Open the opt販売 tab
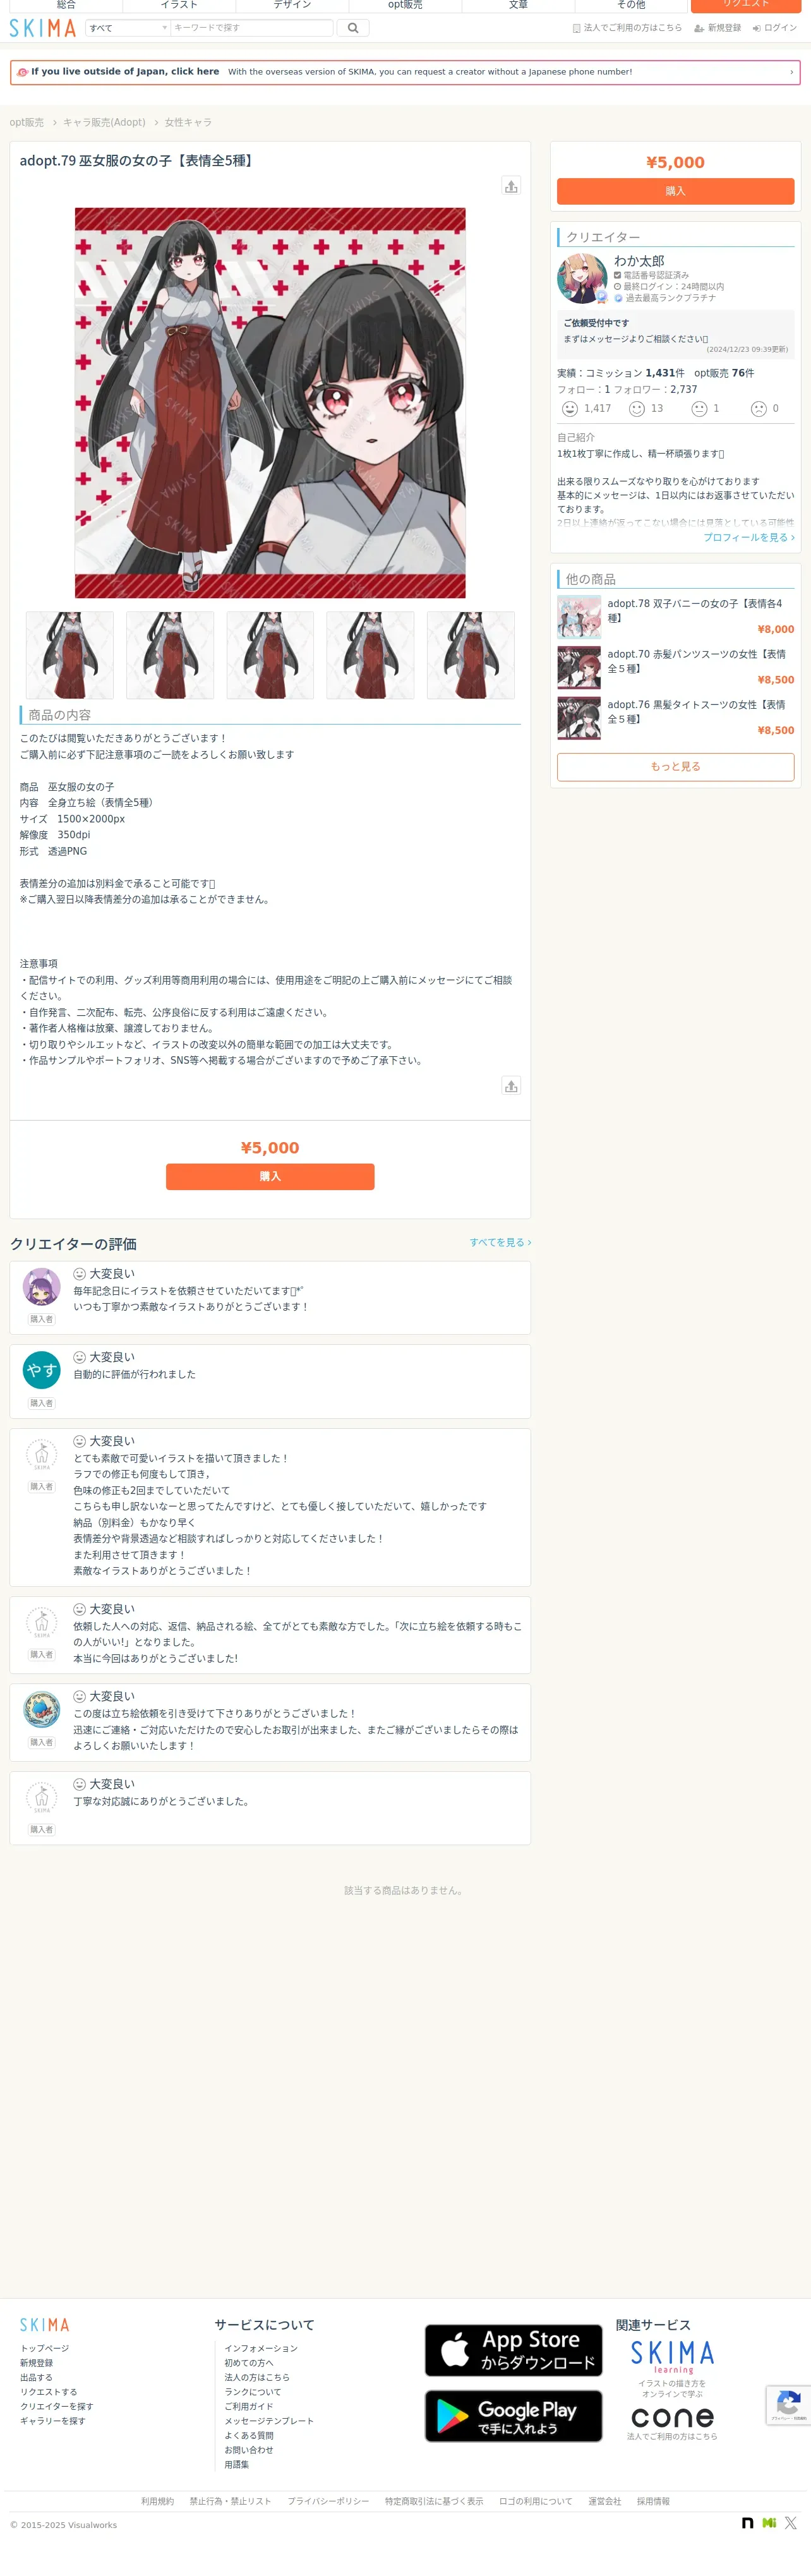This screenshot has height=2576, width=811. (405, 5)
